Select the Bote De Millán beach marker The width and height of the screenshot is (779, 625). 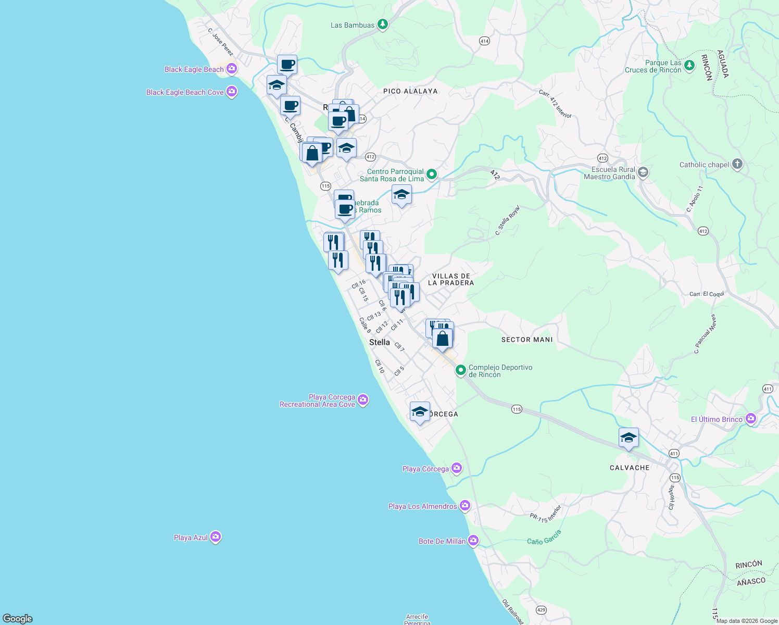[x=473, y=540]
